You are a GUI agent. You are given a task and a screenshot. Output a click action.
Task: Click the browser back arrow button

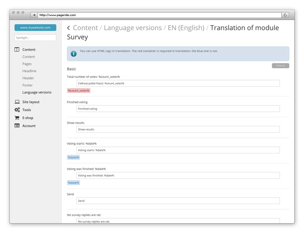[34, 15]
